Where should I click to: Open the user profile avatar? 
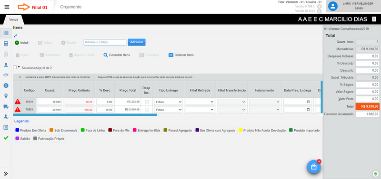click(x=332, y=6)
